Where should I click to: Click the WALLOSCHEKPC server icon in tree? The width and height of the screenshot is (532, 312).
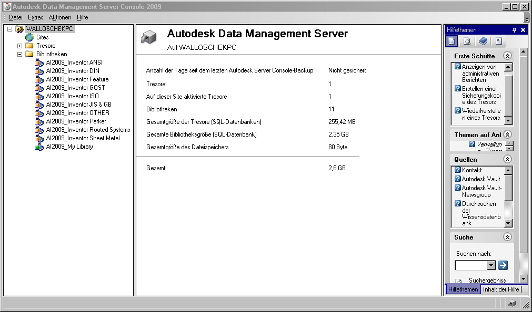pyautogui.click(x=19, y=29)
